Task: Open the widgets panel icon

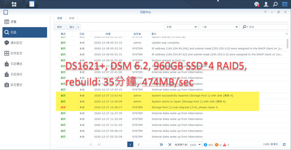Action: (x=285, y=4)
